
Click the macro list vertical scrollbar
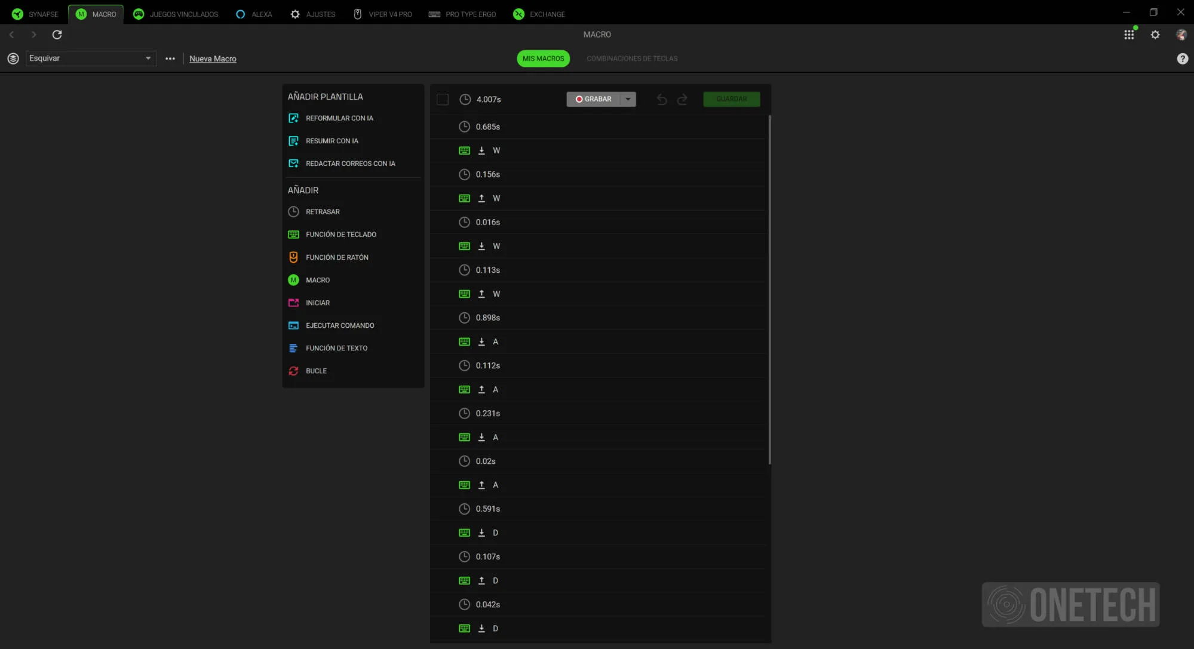point(769,290)
